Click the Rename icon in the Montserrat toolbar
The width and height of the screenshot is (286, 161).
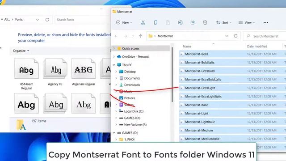point(180,22)
